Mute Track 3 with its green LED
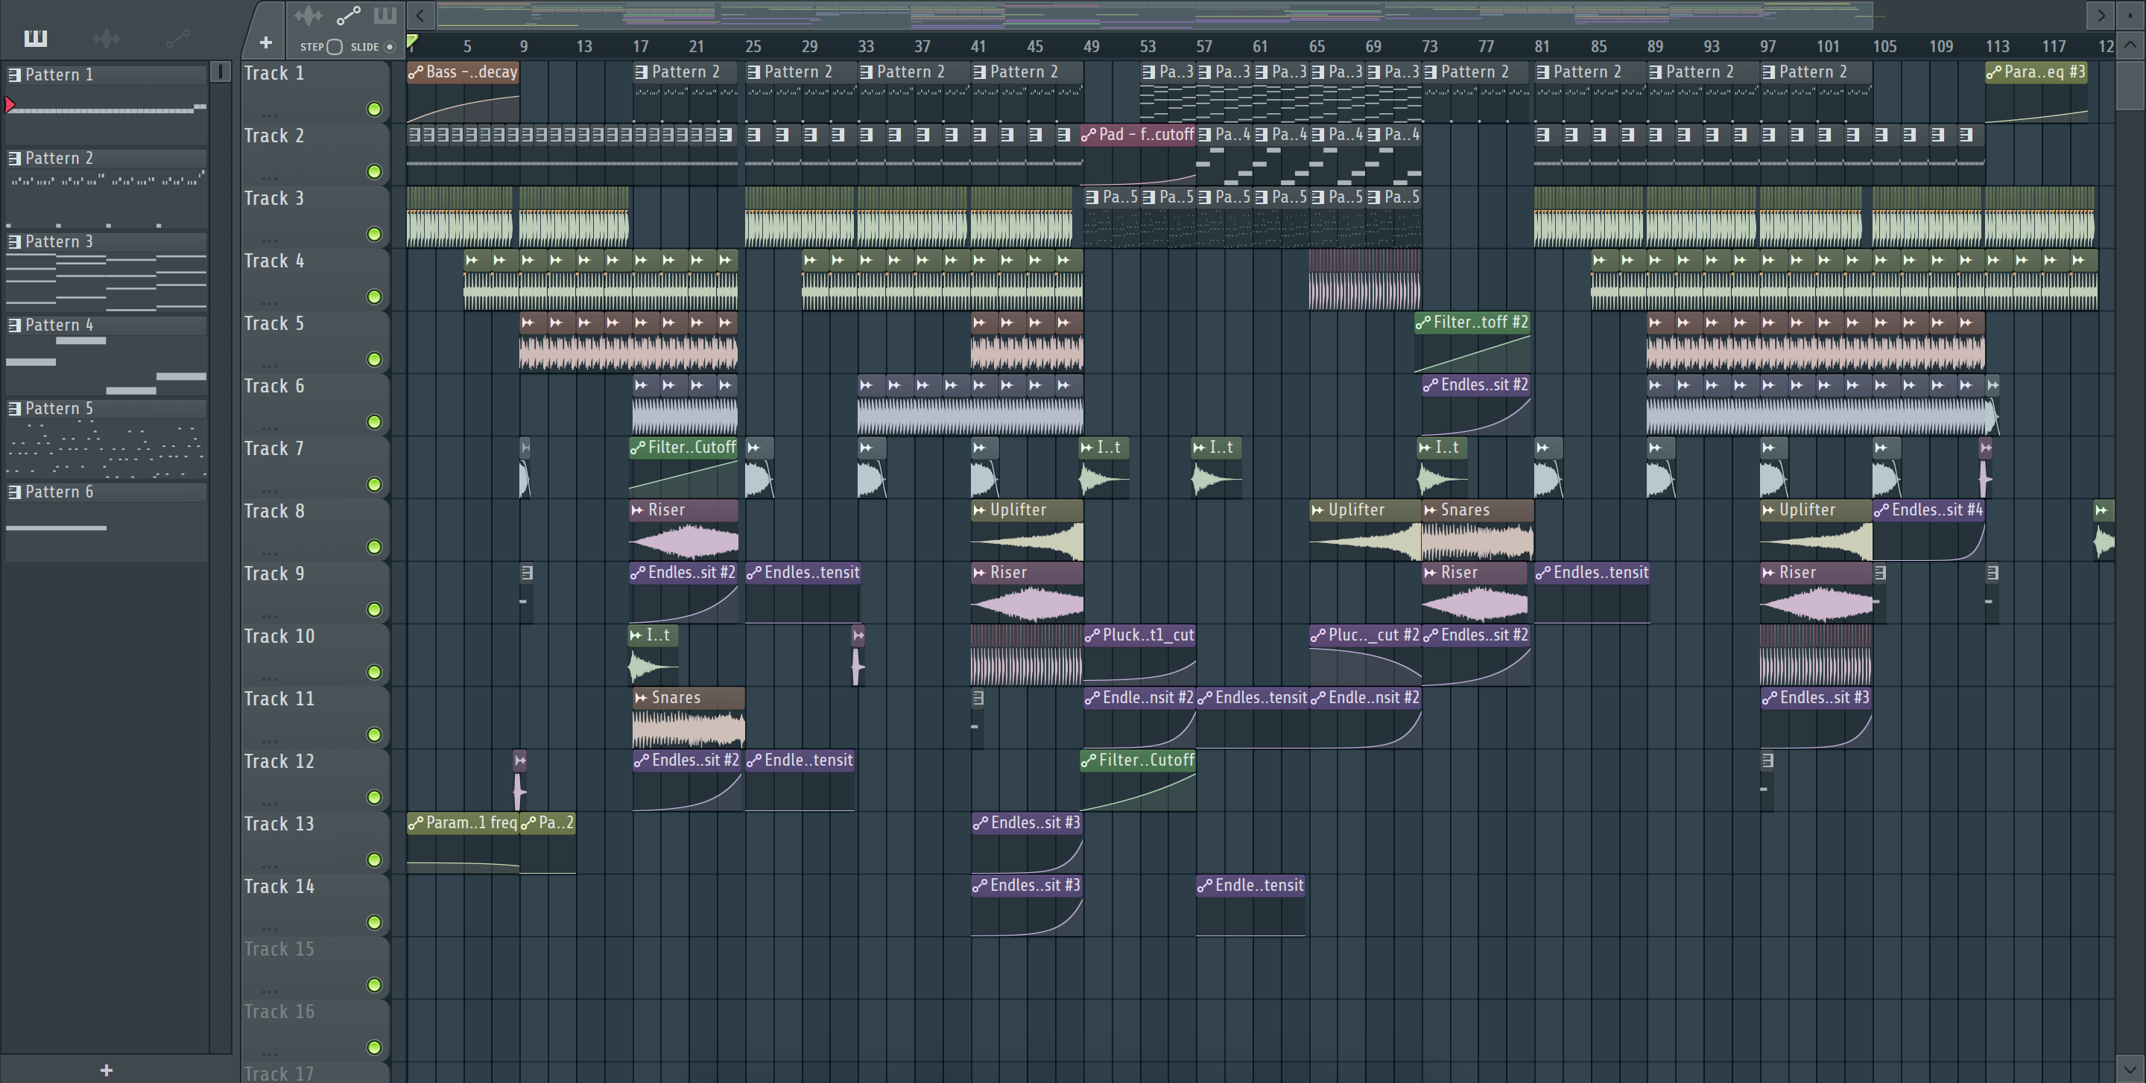 pyautogui.click(x=374, y=234)
